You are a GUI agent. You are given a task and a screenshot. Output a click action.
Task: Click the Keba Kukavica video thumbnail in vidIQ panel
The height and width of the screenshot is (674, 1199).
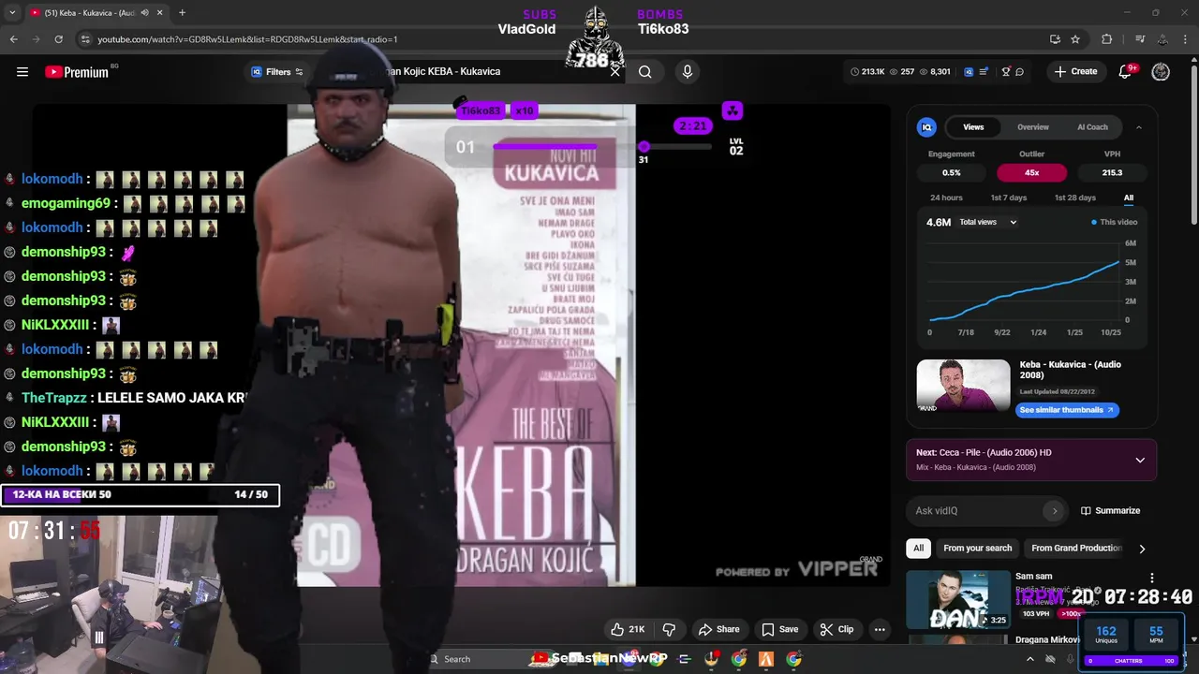pyautogui.click(x=963, y=386)
